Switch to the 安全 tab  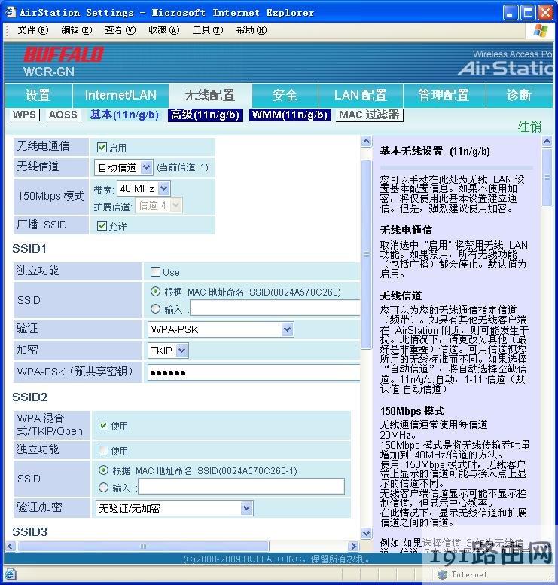285,96
